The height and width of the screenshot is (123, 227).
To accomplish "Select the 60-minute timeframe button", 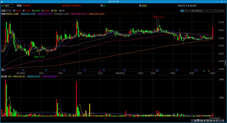I will [x=222, y=11].
